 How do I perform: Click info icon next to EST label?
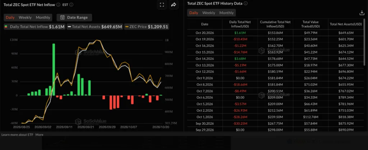72,4
